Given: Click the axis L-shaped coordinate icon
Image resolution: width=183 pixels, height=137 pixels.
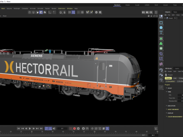Looking at the screenshot, I should click(x=50, y=12).
